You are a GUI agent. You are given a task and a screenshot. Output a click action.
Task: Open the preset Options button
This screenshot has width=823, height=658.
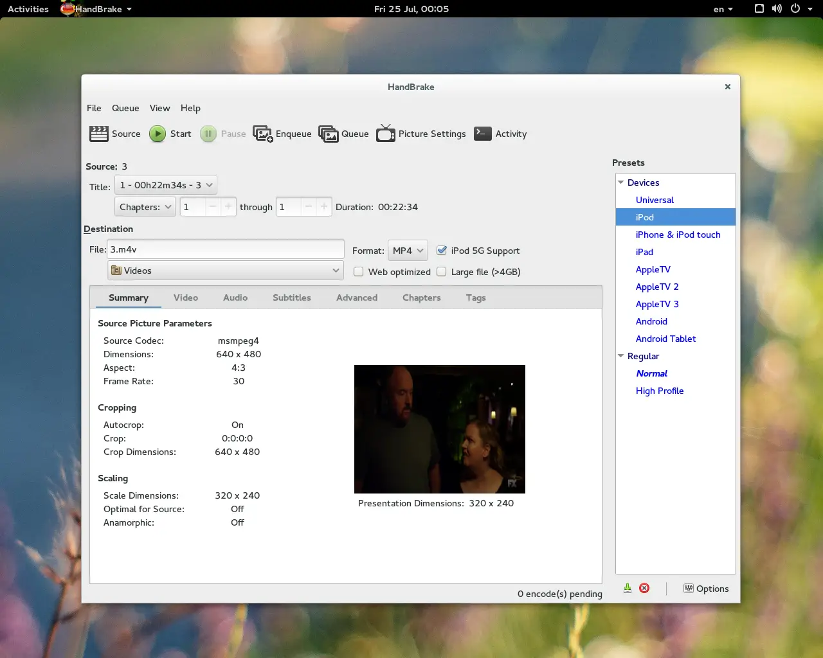[706, 589]
